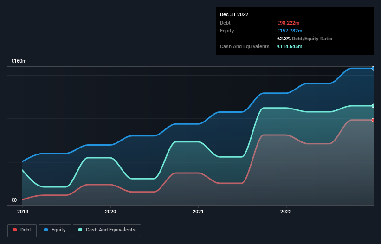
Task: Click the Cash value €114.645m
Action: [x=290, y=46]
